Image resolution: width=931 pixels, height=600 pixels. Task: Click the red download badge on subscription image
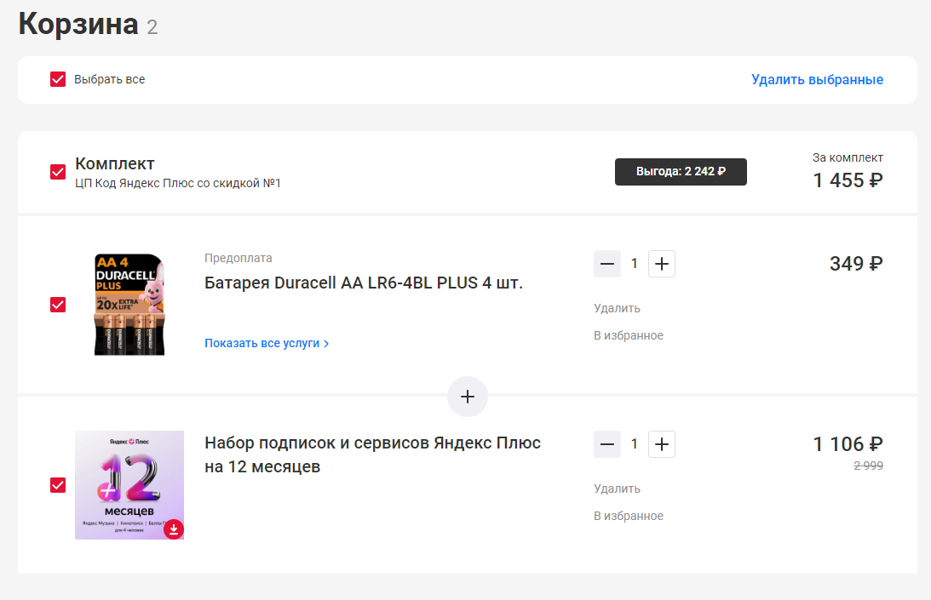[x=174, y=529]
